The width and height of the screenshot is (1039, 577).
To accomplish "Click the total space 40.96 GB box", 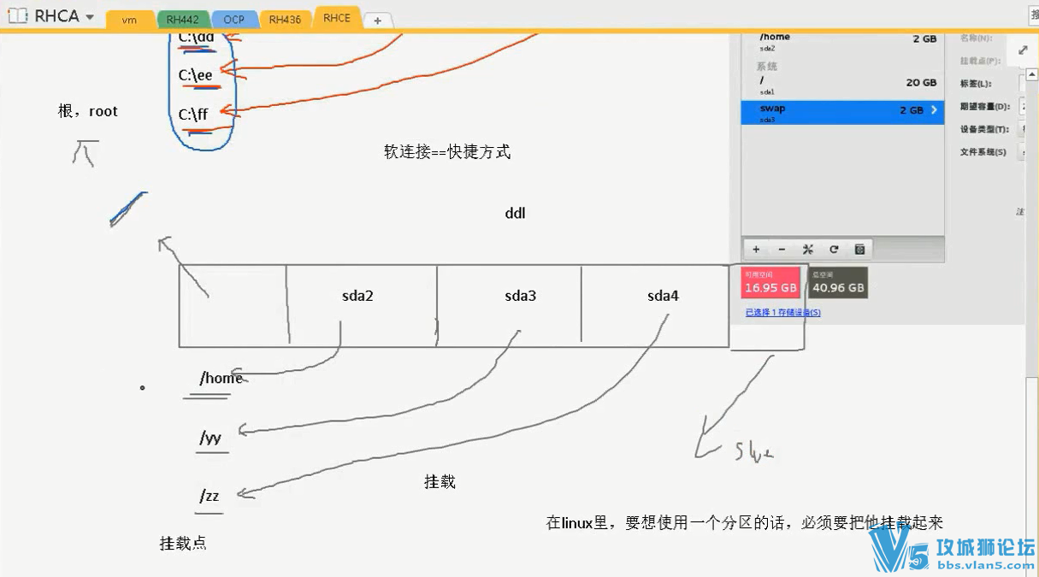I will [838, 283].
